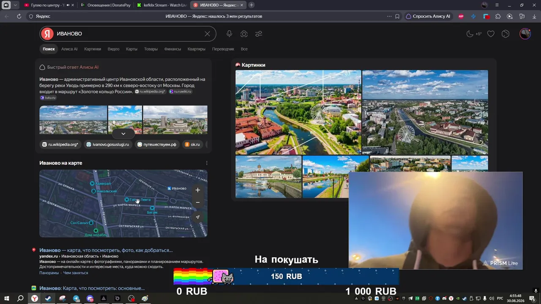Click the ИВАНОВО search input field
Screen dimensions: 541x304
pyautogui.click(x=129, y=34)
